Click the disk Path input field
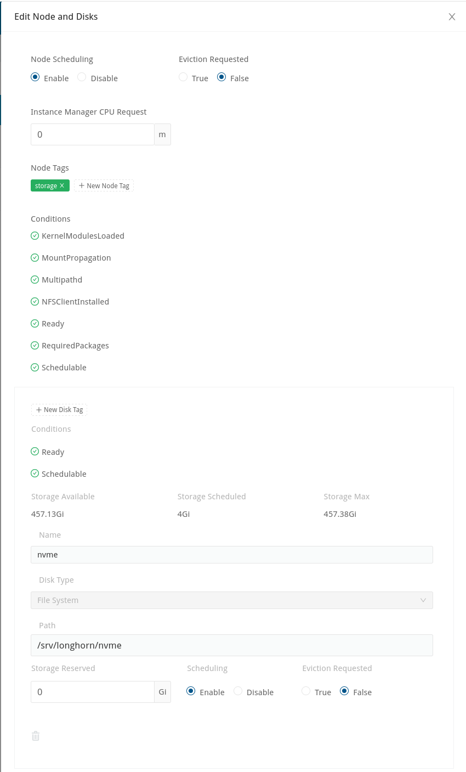The width and height of the screenshot is (466, 772). [x=231, y=645]
